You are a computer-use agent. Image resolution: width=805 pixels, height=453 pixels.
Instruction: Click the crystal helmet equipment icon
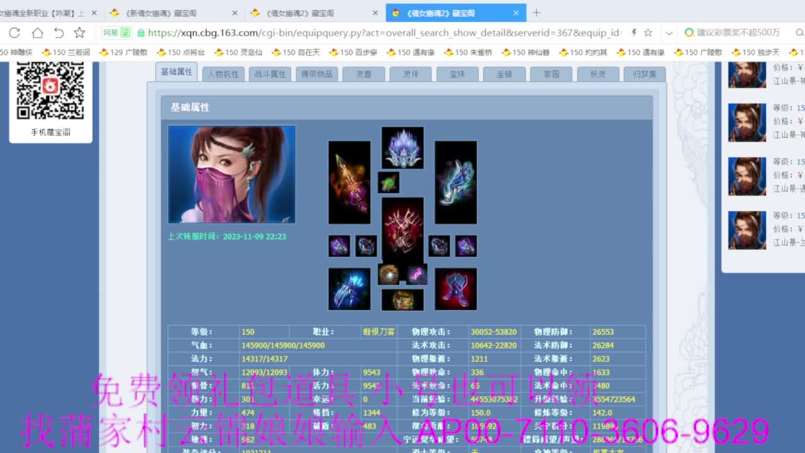click(402, 147)
